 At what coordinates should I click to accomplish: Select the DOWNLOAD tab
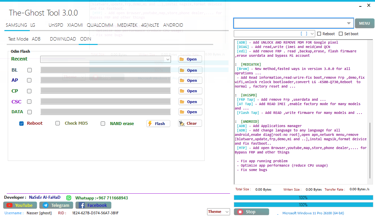click(x=63, y=39)
